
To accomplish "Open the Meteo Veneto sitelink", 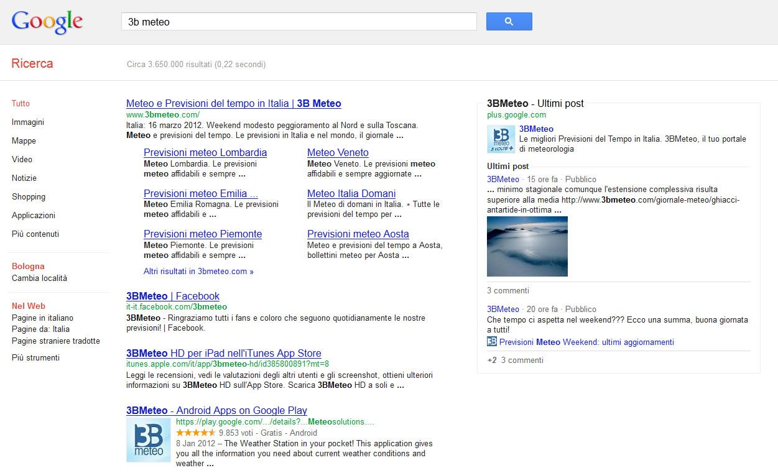I will pos(338,153).
